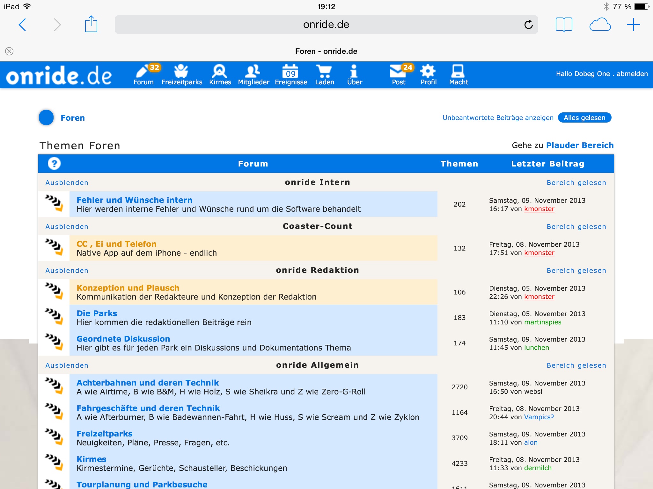Viewport: 653px width, 489px height.
Task: Tap the Safari address bar showing onride.de
Action: (x=326, y=25)
